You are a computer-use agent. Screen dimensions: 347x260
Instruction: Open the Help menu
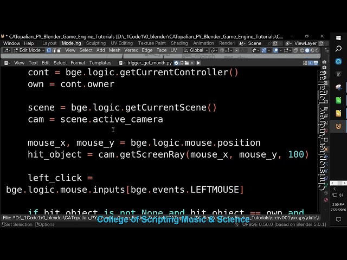29,43
